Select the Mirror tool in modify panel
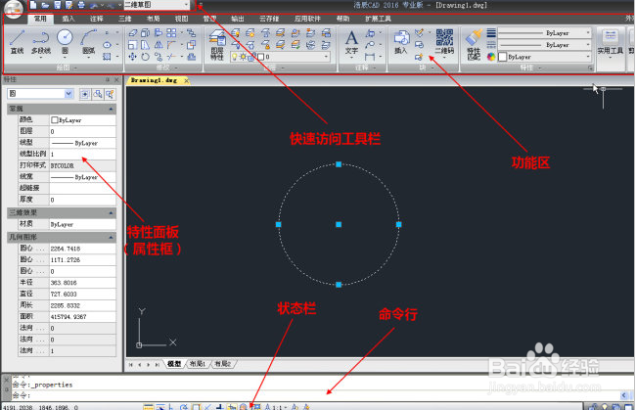This screenshot has width=636, height=410. pos(159,45)
